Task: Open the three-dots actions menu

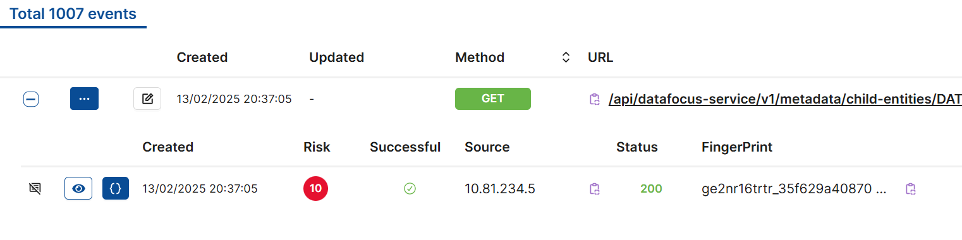Action: [84, 99]
